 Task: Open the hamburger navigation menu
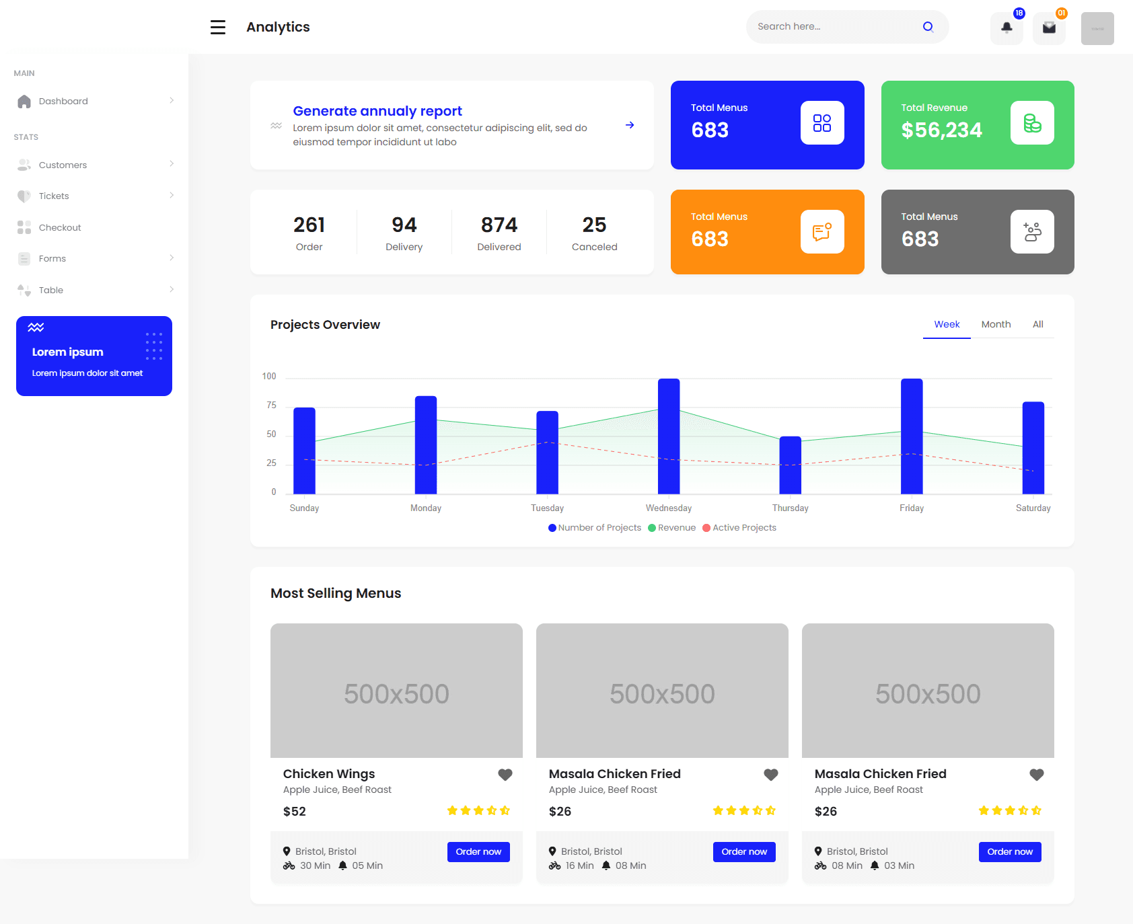[217, 27]
